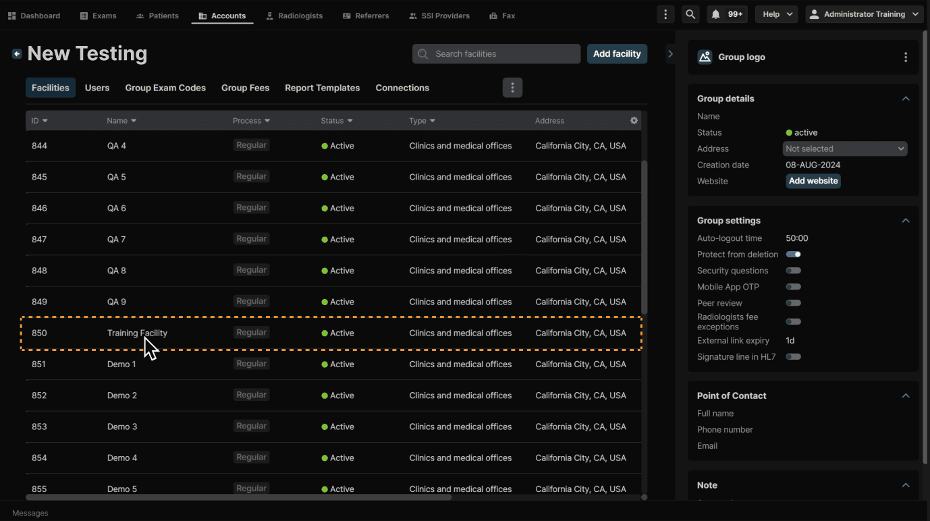Viewport: 930px width, 521px height.
Task: Enable the Security questions switch
Action: click(794, 271)
